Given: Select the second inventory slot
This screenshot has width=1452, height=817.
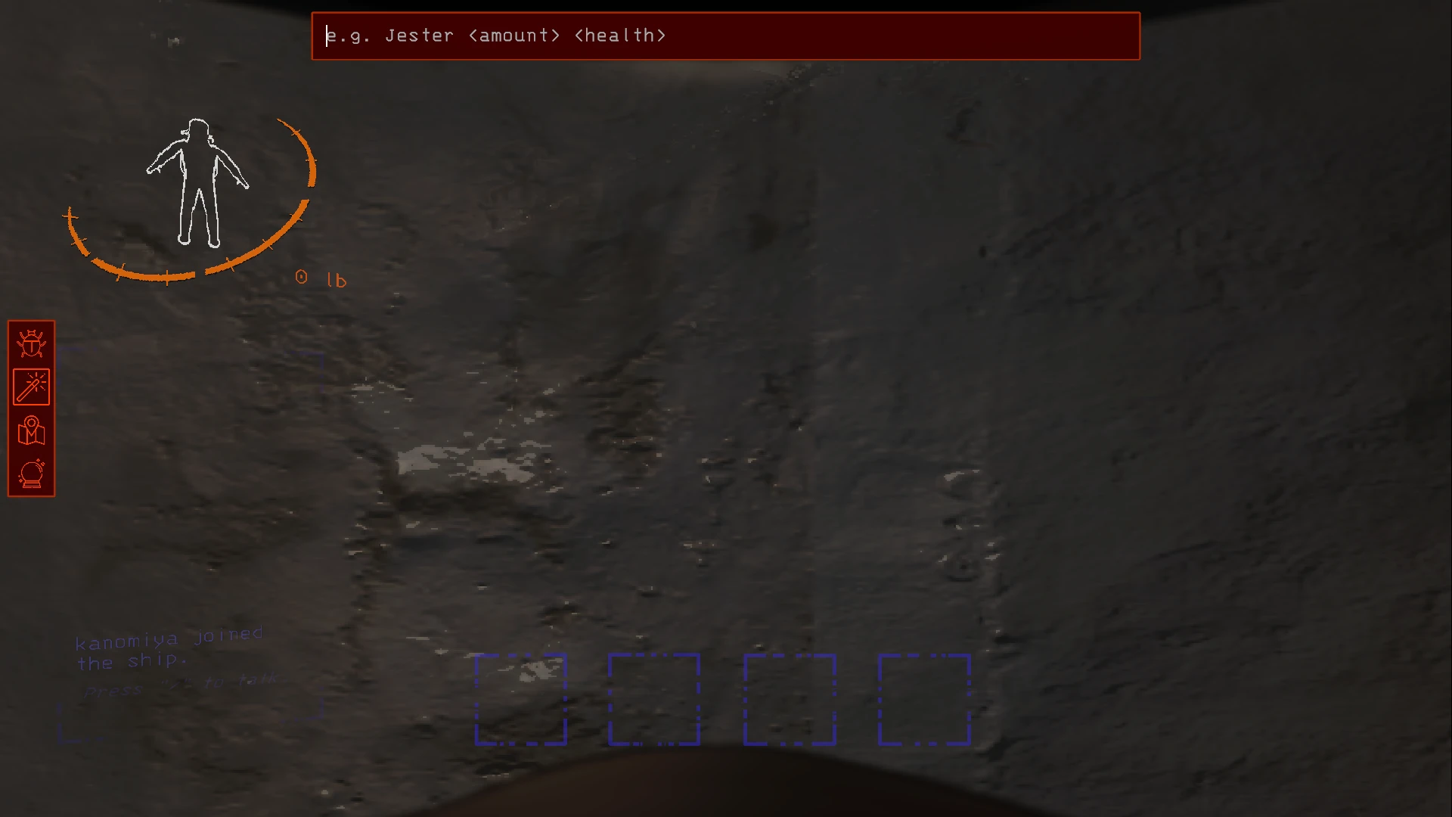Looking at the screenshot, I should [x=654, y=700].
